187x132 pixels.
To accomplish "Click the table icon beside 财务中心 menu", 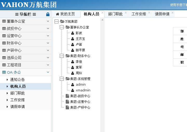I will (x=4, y=43).
